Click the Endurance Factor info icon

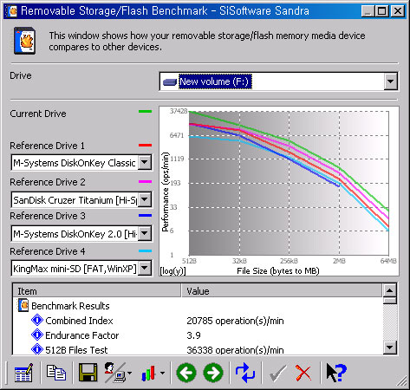point(37,335)
